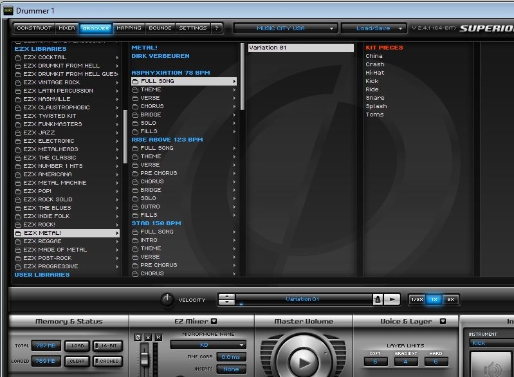This screenshot has width=514, height=377.
Task: Expand the EZX MADE OF METAL arrow
Action: click(x=117, y=250)
